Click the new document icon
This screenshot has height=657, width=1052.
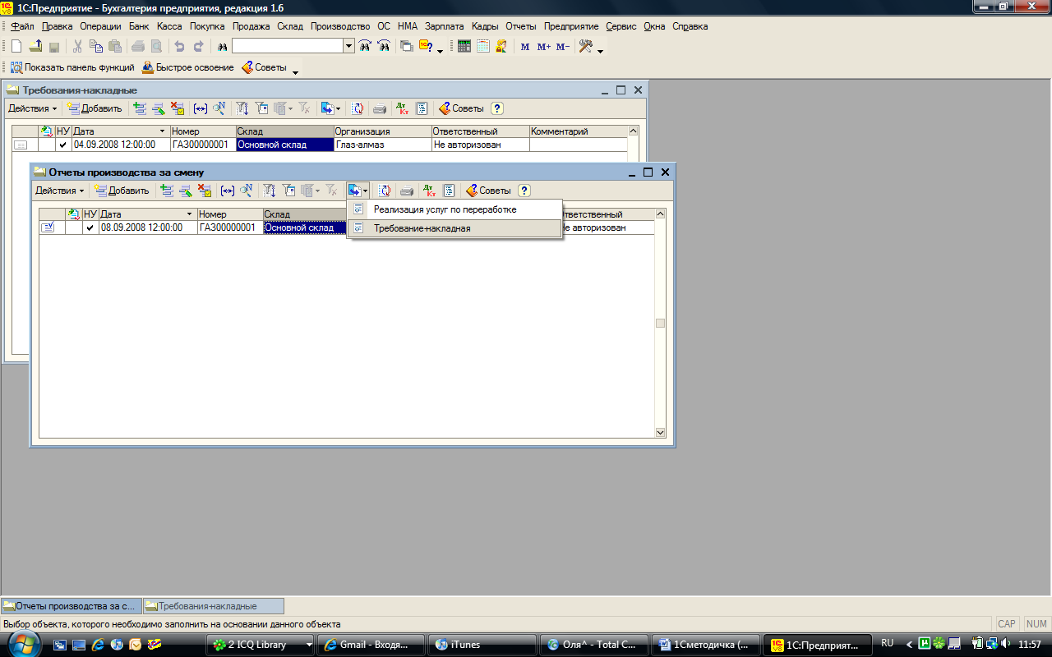click(16, 47)
